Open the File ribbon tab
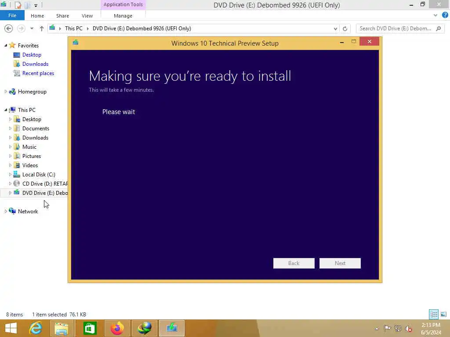 12,15
